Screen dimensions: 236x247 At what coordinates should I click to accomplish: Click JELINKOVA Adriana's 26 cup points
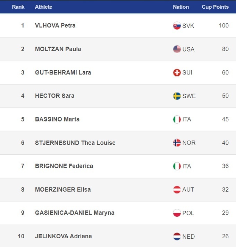[225, 236]
